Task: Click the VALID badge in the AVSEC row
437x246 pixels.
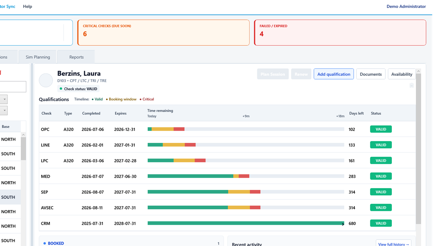Action: point(381,207)
